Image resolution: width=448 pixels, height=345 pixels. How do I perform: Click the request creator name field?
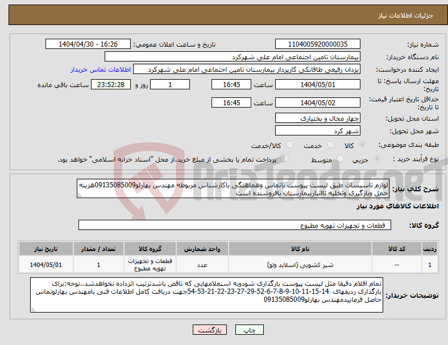point(247,69)
